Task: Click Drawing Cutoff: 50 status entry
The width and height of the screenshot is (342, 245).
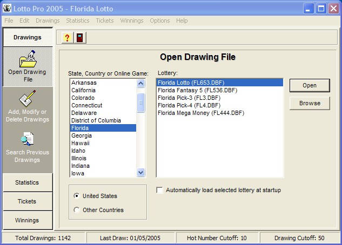Action: pyautogui.click(x=299, y=238)
